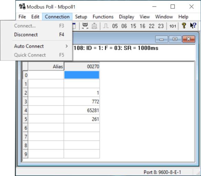Open the Window menu

click(x=164, y=17)
